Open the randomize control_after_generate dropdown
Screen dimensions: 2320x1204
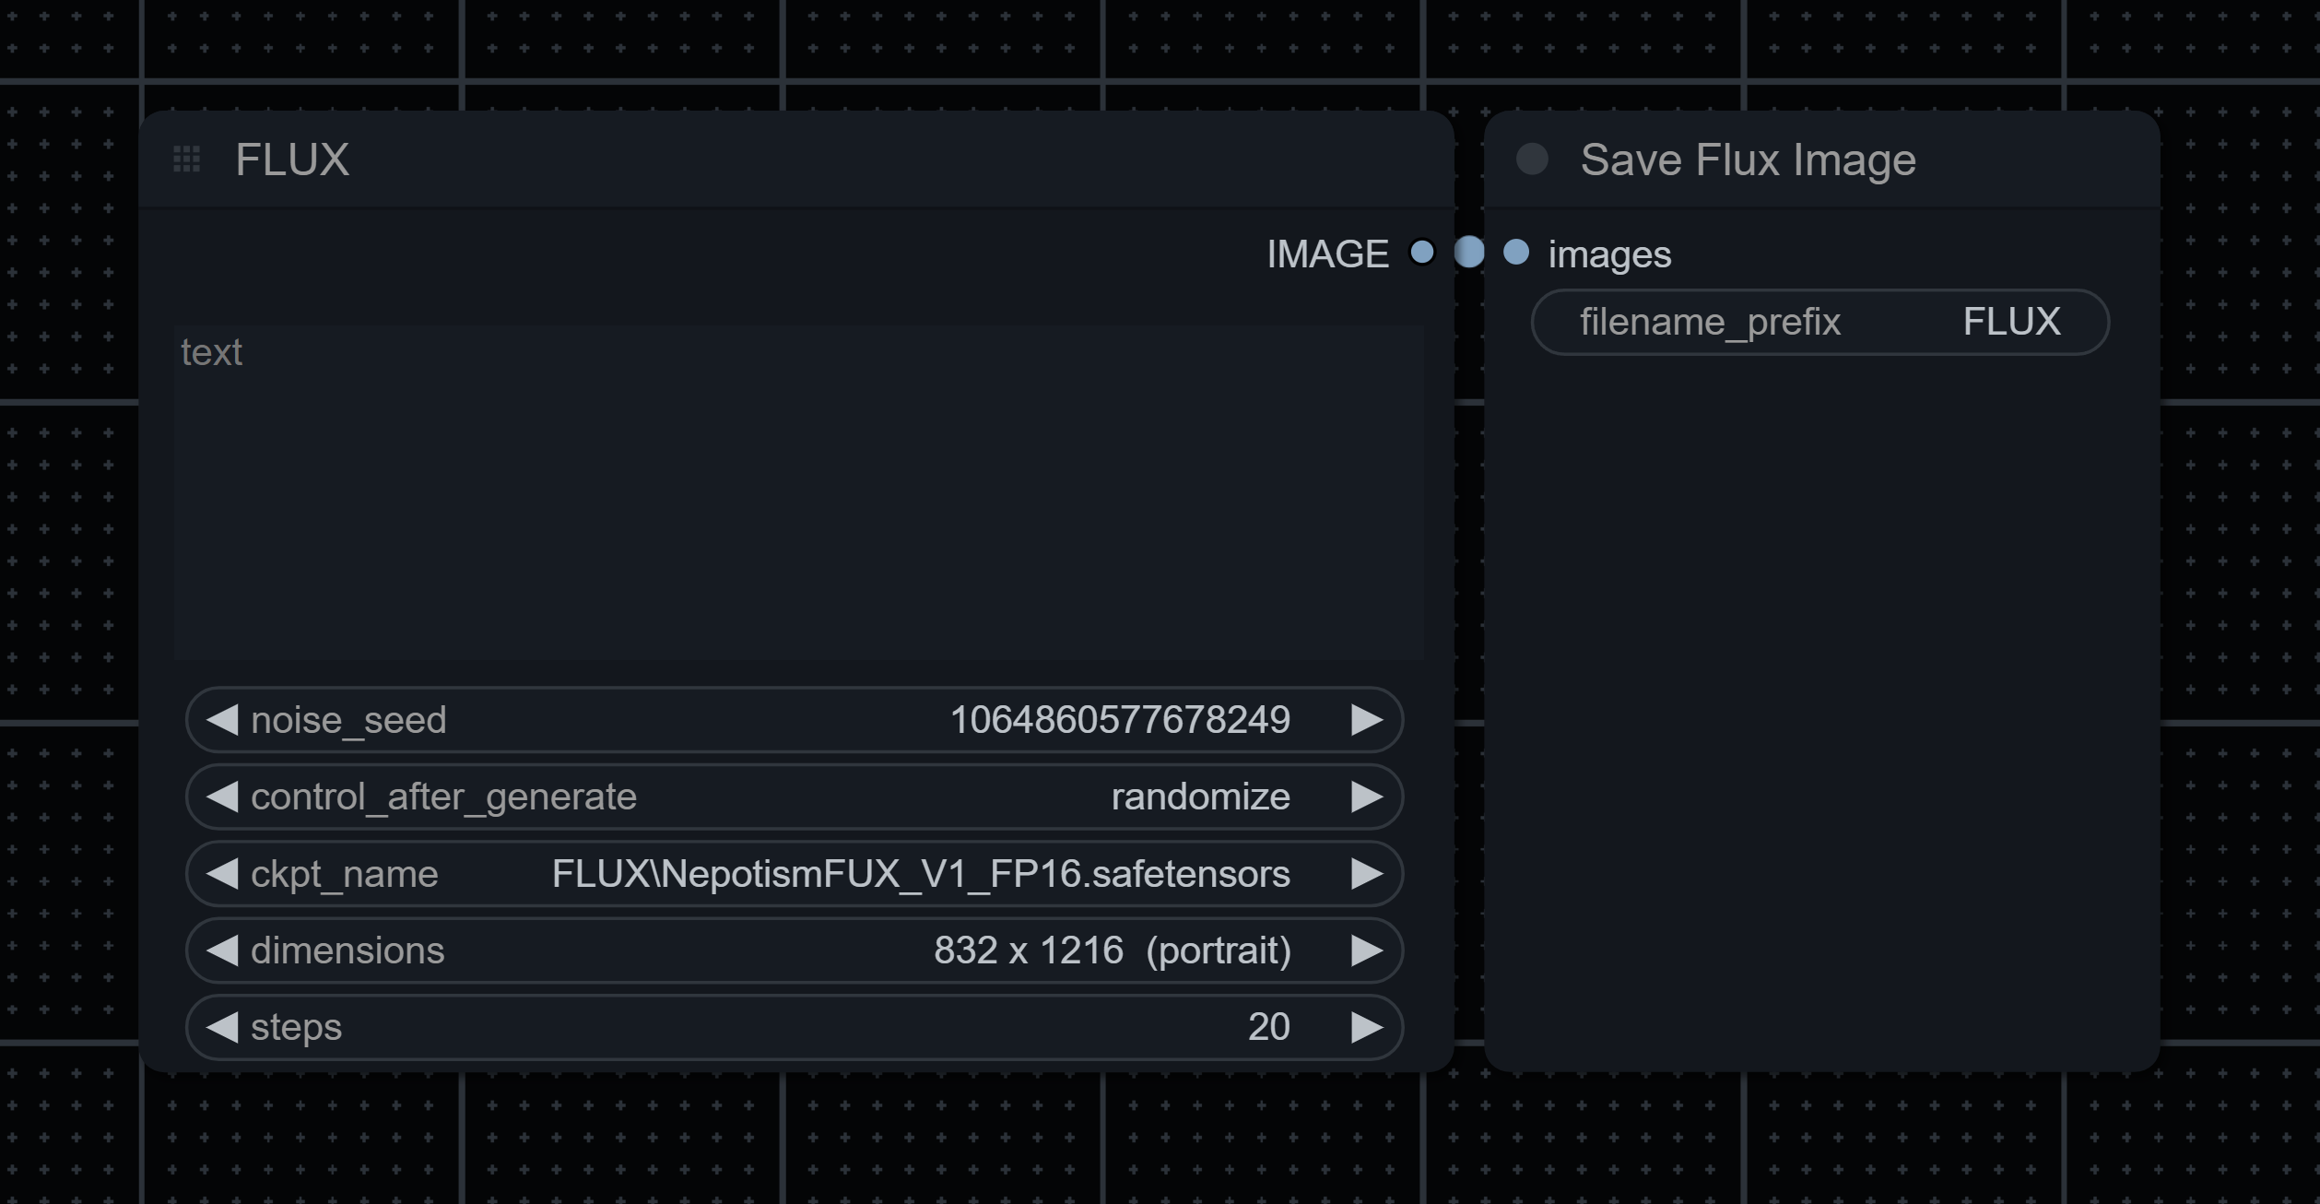(1198, 797)
